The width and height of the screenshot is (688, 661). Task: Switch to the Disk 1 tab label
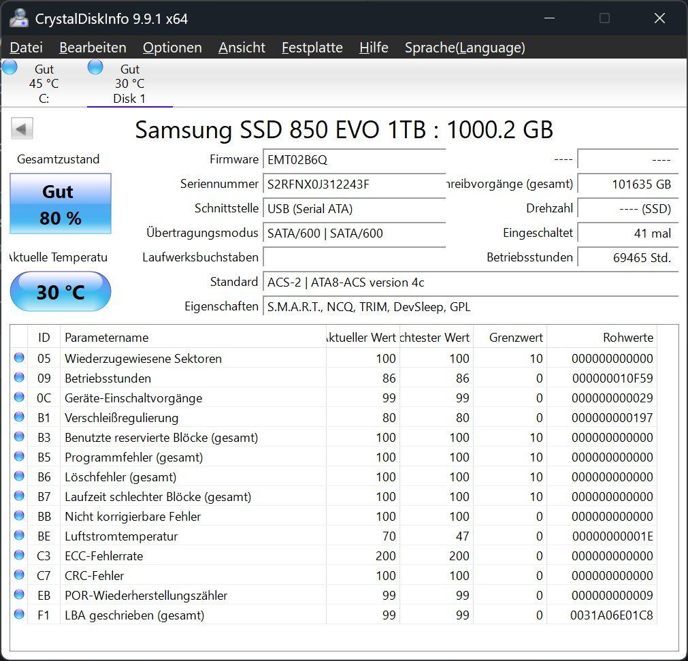[x=129, y=98]
